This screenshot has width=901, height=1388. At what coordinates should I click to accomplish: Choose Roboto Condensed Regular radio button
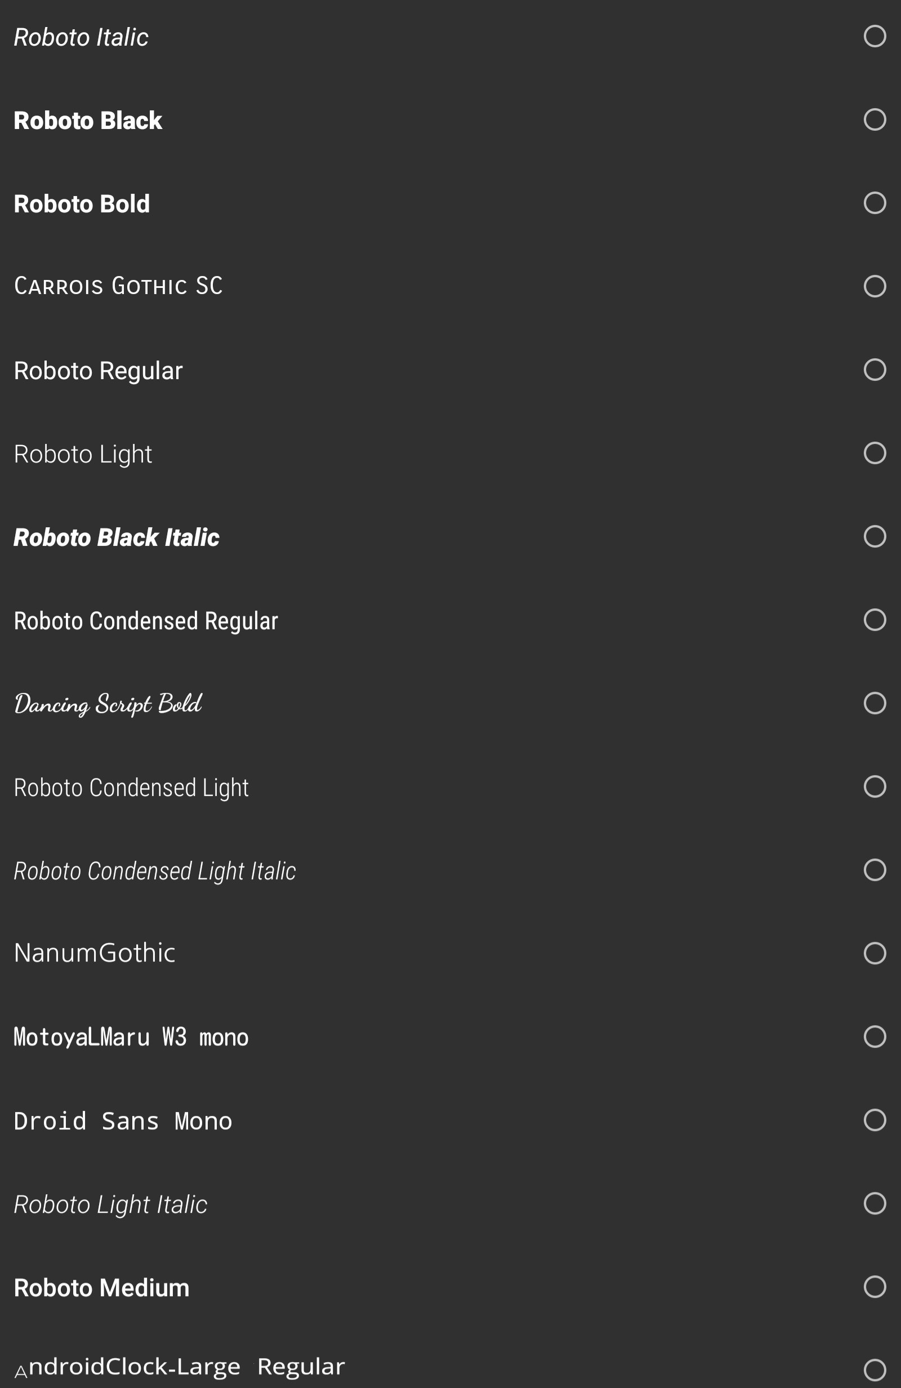(x=874, y=620)
